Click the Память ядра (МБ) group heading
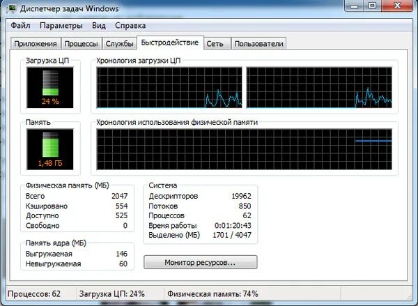 pos(56,243)
